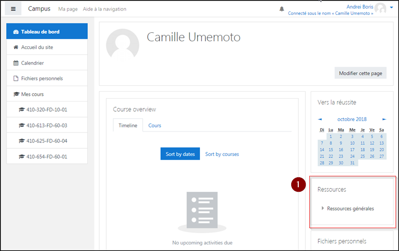Open Calendrier from the sidebar
This screenshot has width=399, height=251.
point(32,63)
